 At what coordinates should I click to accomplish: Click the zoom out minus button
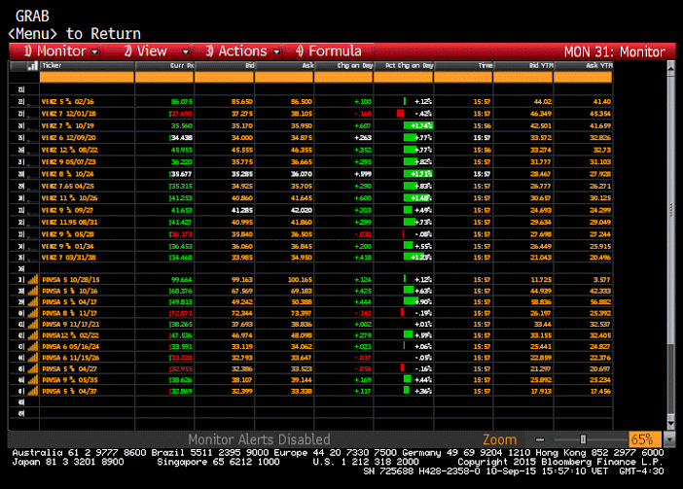[540, 439]
